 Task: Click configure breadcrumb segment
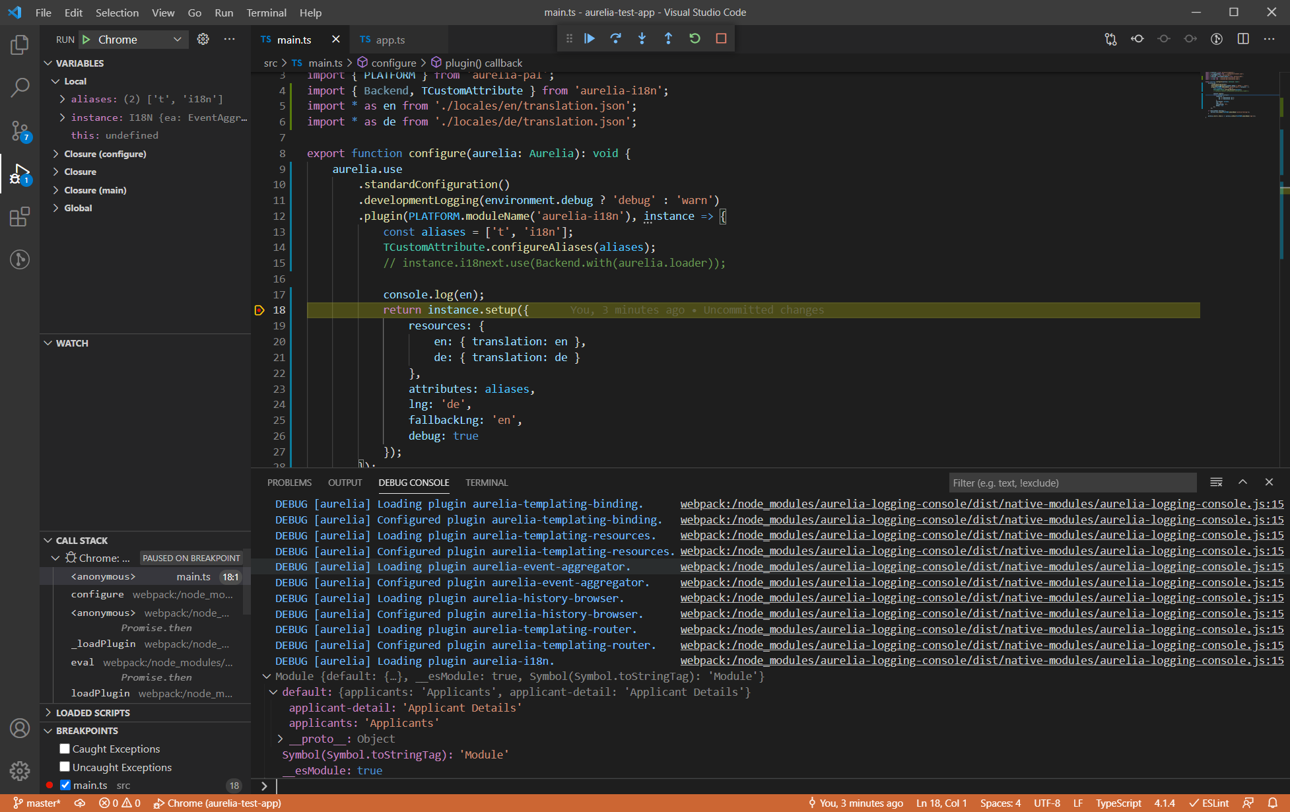[387, 63]
